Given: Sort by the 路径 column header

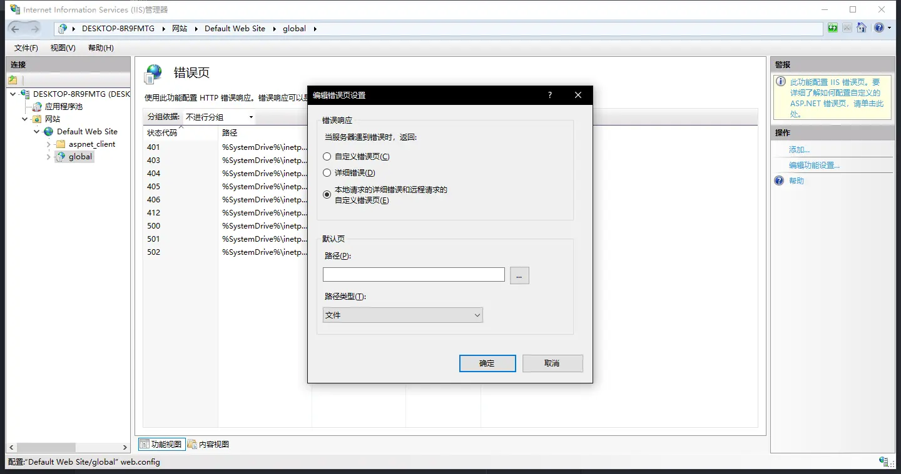Looking at the screenshot, I should 265,133.
